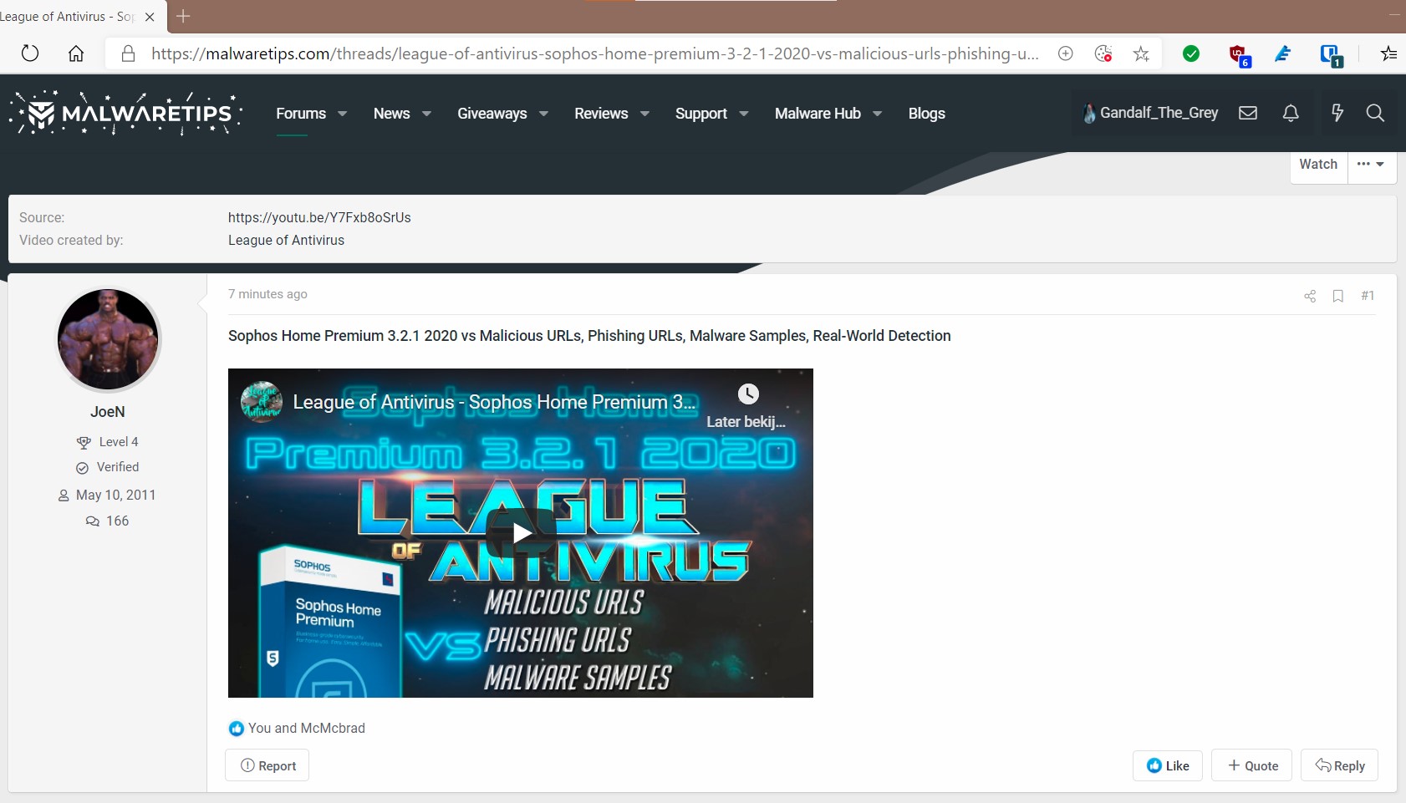Image resolution: width=1406 pixels, height=803 pixels.
Task: Expand the Support menu dropdown arrow
Action: click(x=744, y=114)
